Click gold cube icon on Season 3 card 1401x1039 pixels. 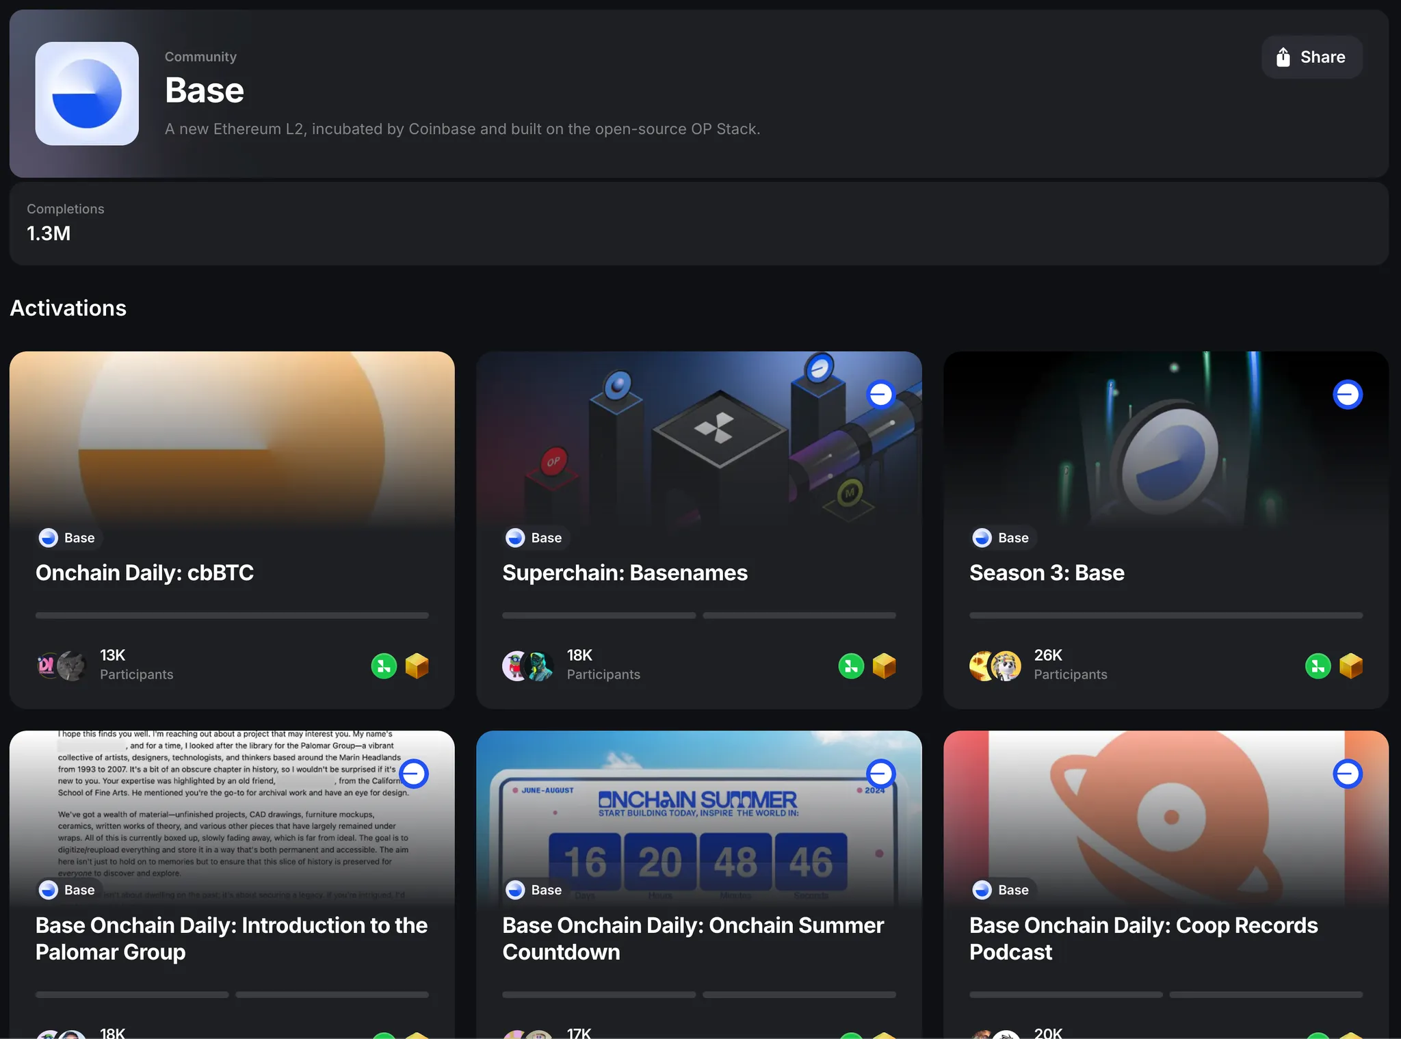(1351, 666)
